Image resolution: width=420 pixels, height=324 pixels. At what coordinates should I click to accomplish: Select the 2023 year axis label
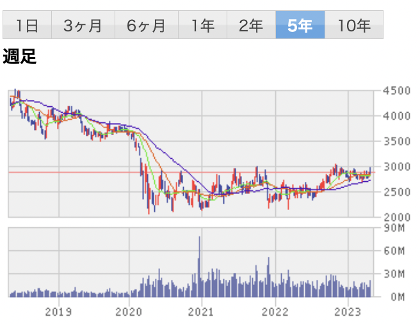pos(347,312)
